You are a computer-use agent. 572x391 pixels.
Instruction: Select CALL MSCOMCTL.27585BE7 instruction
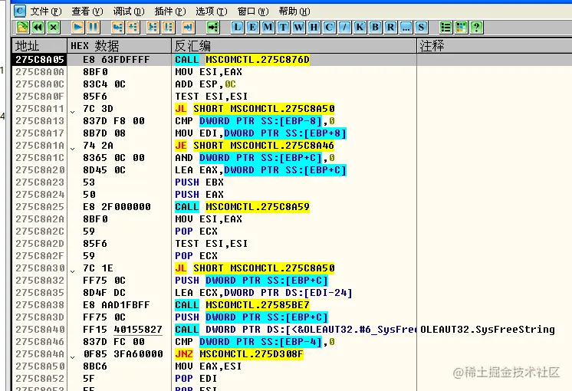pyautogui.click(x=242, y=305)
